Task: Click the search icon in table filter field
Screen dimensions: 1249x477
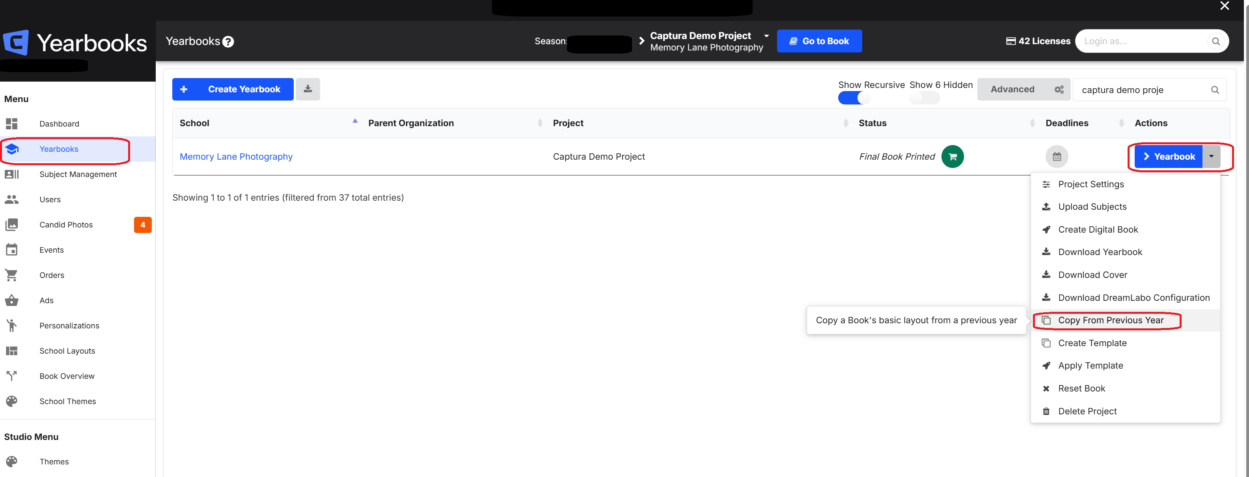Action: (x=1215, y=89)
